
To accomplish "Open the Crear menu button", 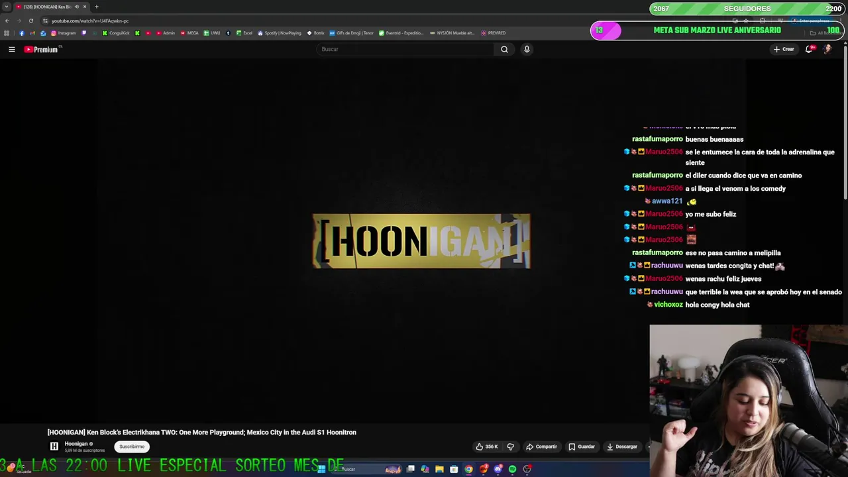I will [x=784, y=49].
